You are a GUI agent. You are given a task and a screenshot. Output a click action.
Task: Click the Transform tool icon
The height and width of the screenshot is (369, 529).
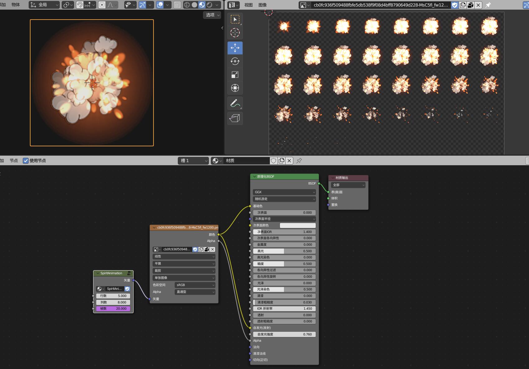point(235,88)
